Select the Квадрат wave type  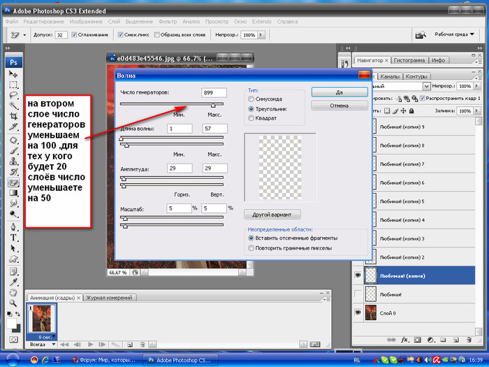point(251,118)
